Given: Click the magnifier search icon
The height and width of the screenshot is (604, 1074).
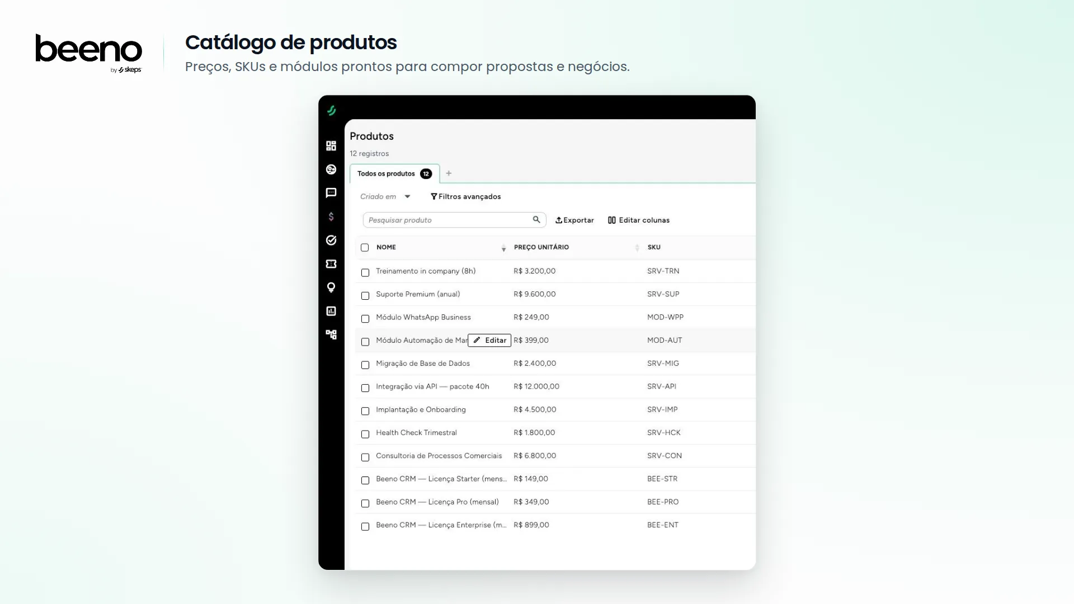Looking at the screenshot, I should 536,220.
